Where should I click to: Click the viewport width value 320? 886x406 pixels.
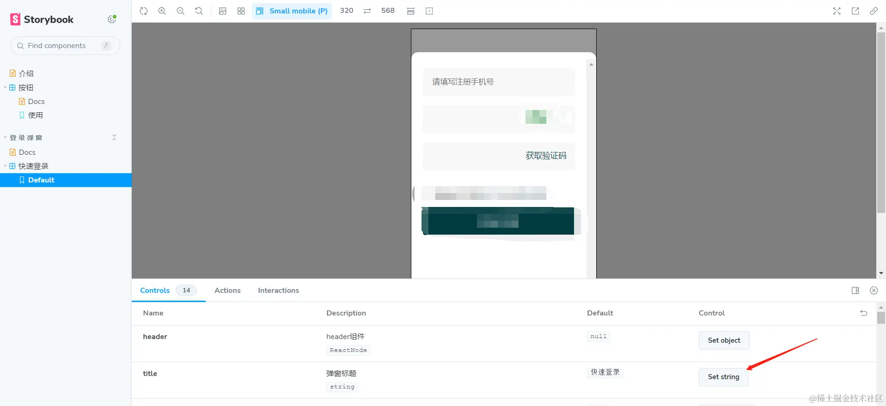click(x=347, y=11)
